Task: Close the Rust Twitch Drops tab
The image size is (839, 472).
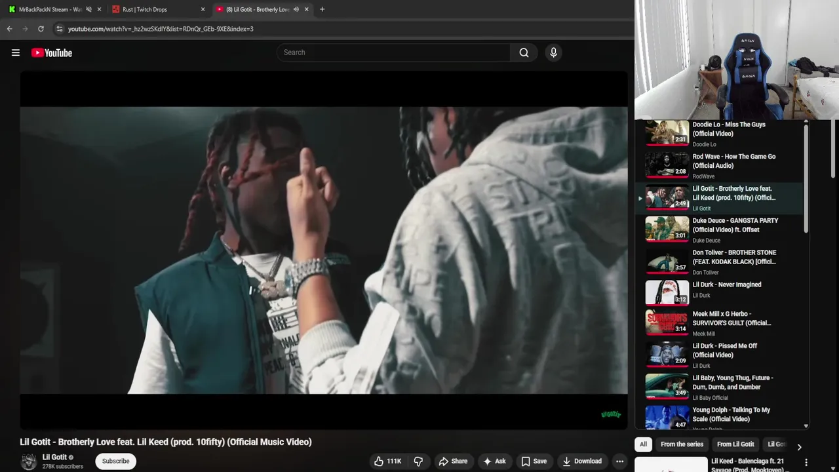Action: [x=203, y=9]
